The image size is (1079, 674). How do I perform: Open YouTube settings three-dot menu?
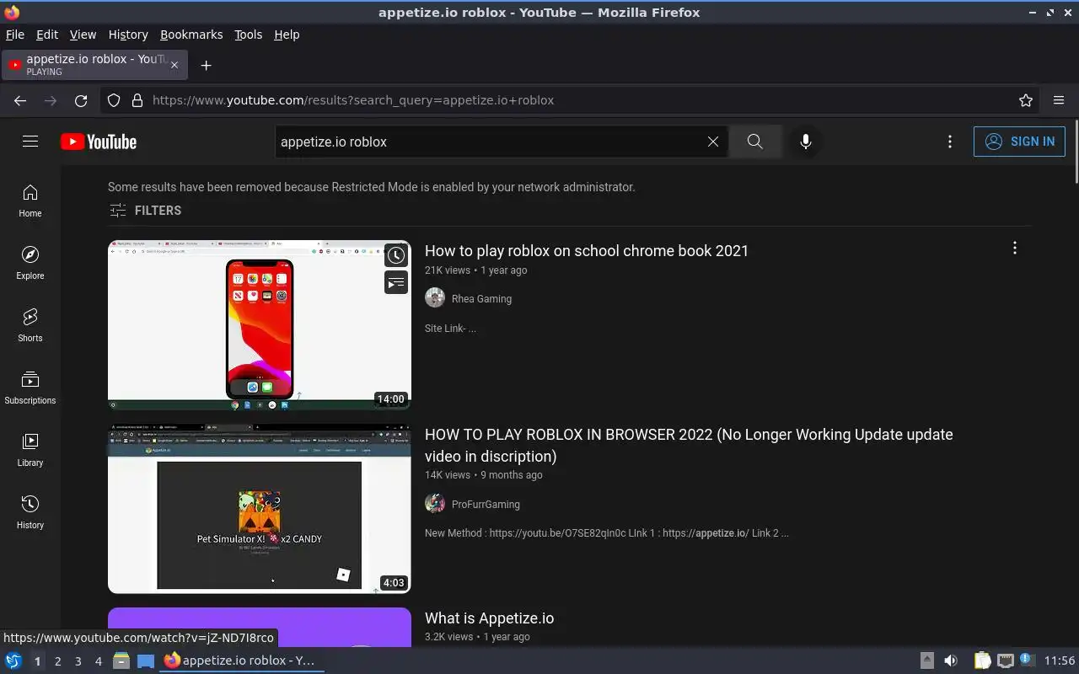[x=950, y=142]
